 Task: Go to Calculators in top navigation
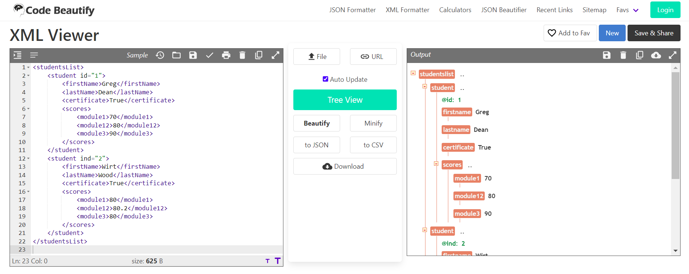point(455,10)
